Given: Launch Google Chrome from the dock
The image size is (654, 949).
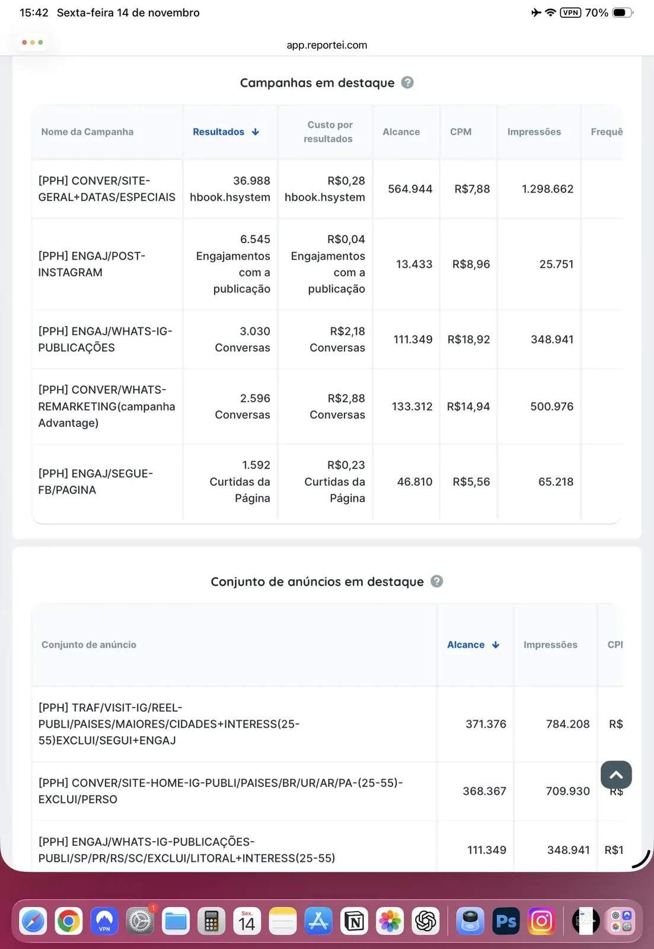Looking at the screenshot, I should (69, 921).
